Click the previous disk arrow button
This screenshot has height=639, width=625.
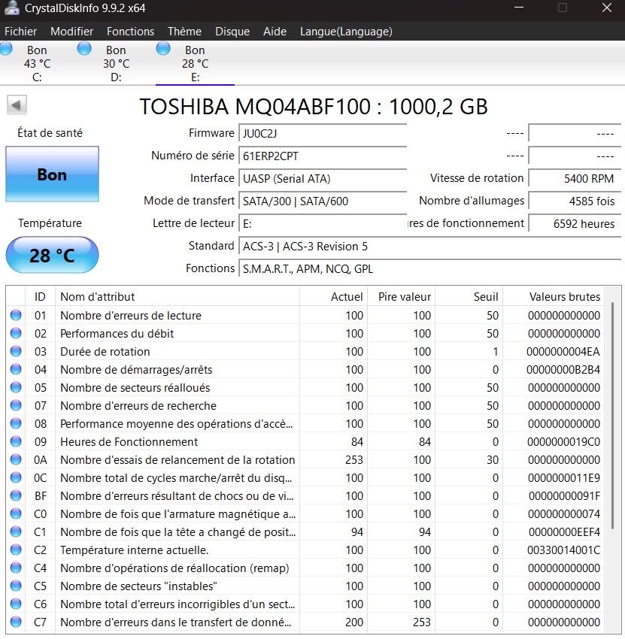click(17, 105)
